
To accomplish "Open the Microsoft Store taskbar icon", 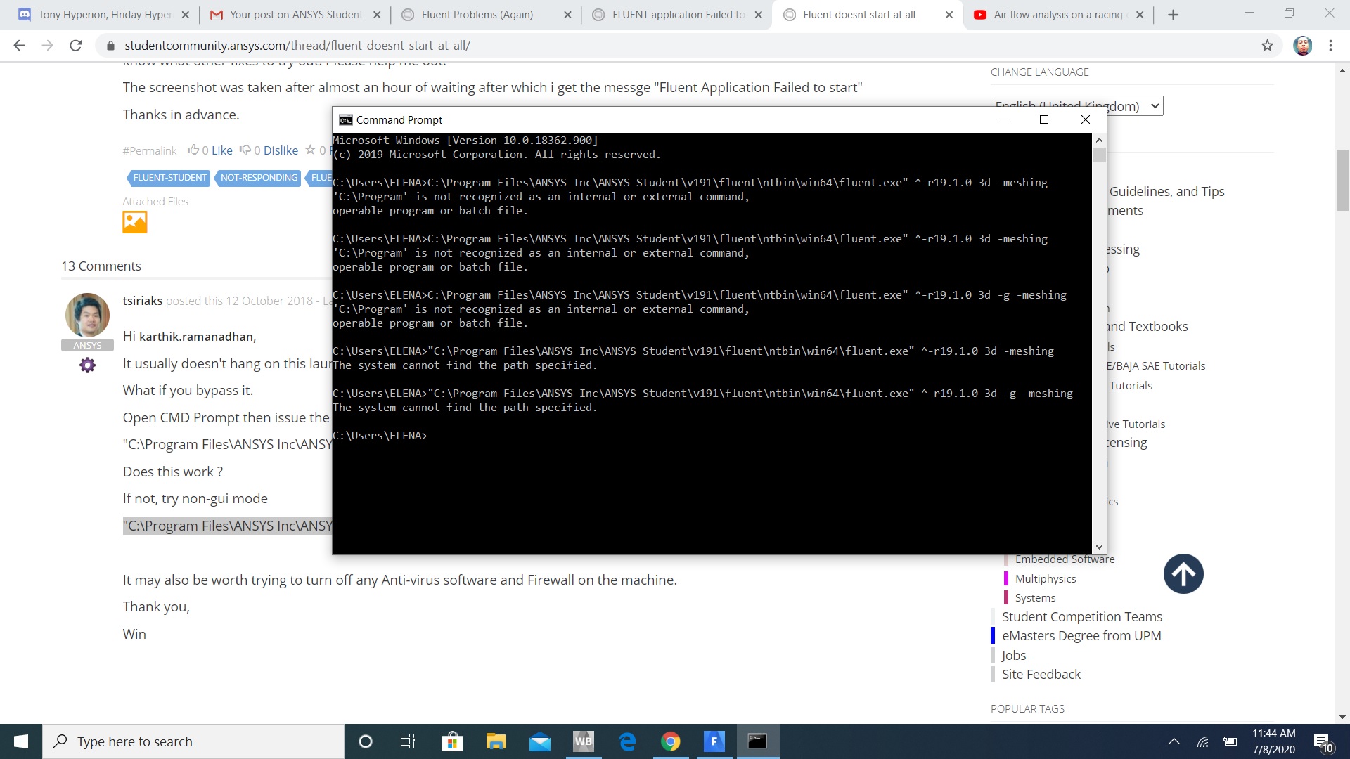I will pyautogui.click(x=452, y=741).
